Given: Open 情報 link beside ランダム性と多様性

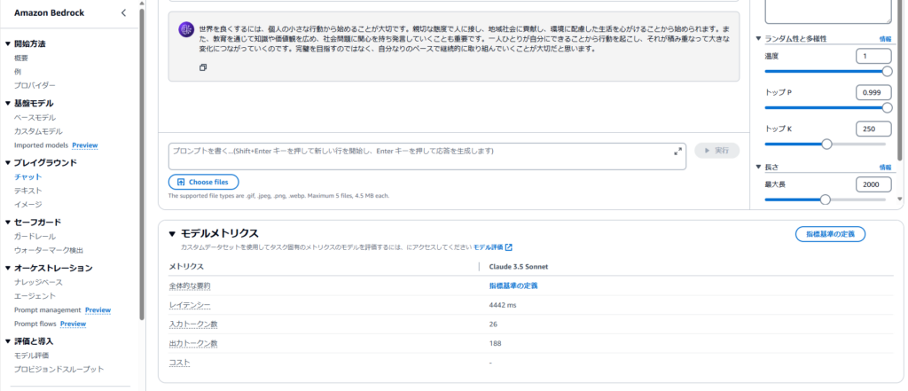Looking at the screenshot, I should 885,39.
